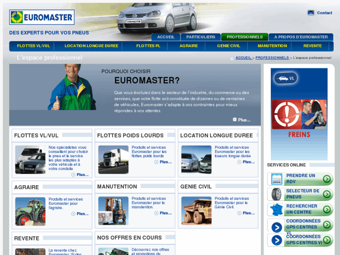Click the breadcrumb arrow icon
Screen dimensions: 340x255
[x=232, y=58]
